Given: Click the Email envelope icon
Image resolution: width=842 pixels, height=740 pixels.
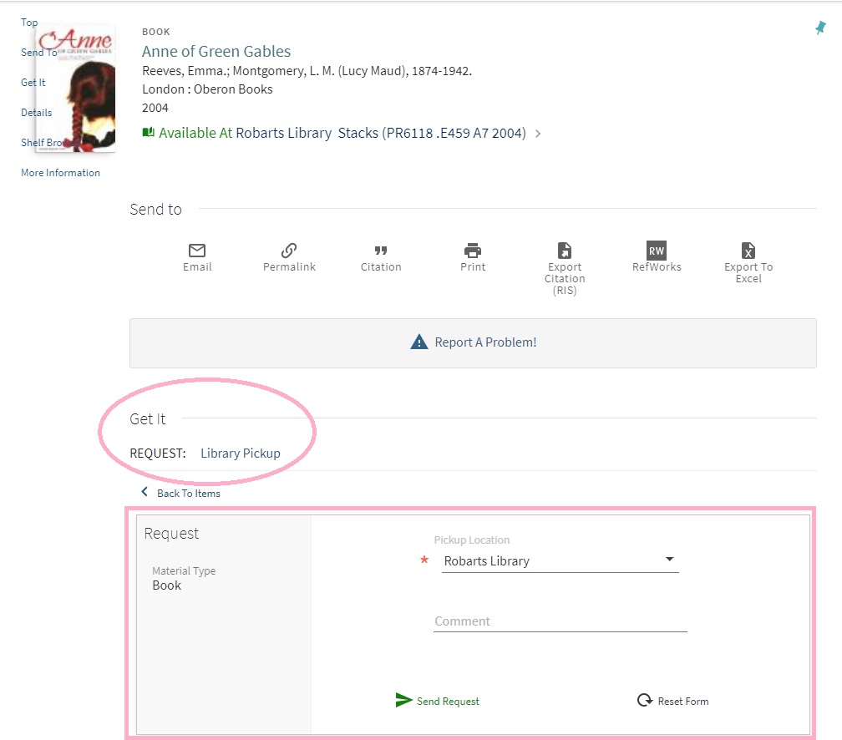Looking at the screenshot, I should (197, 251).
